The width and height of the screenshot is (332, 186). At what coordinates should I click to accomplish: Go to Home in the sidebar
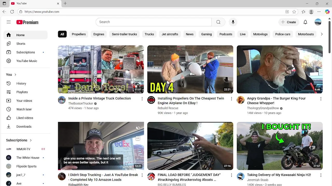click(x=25, y=35)
